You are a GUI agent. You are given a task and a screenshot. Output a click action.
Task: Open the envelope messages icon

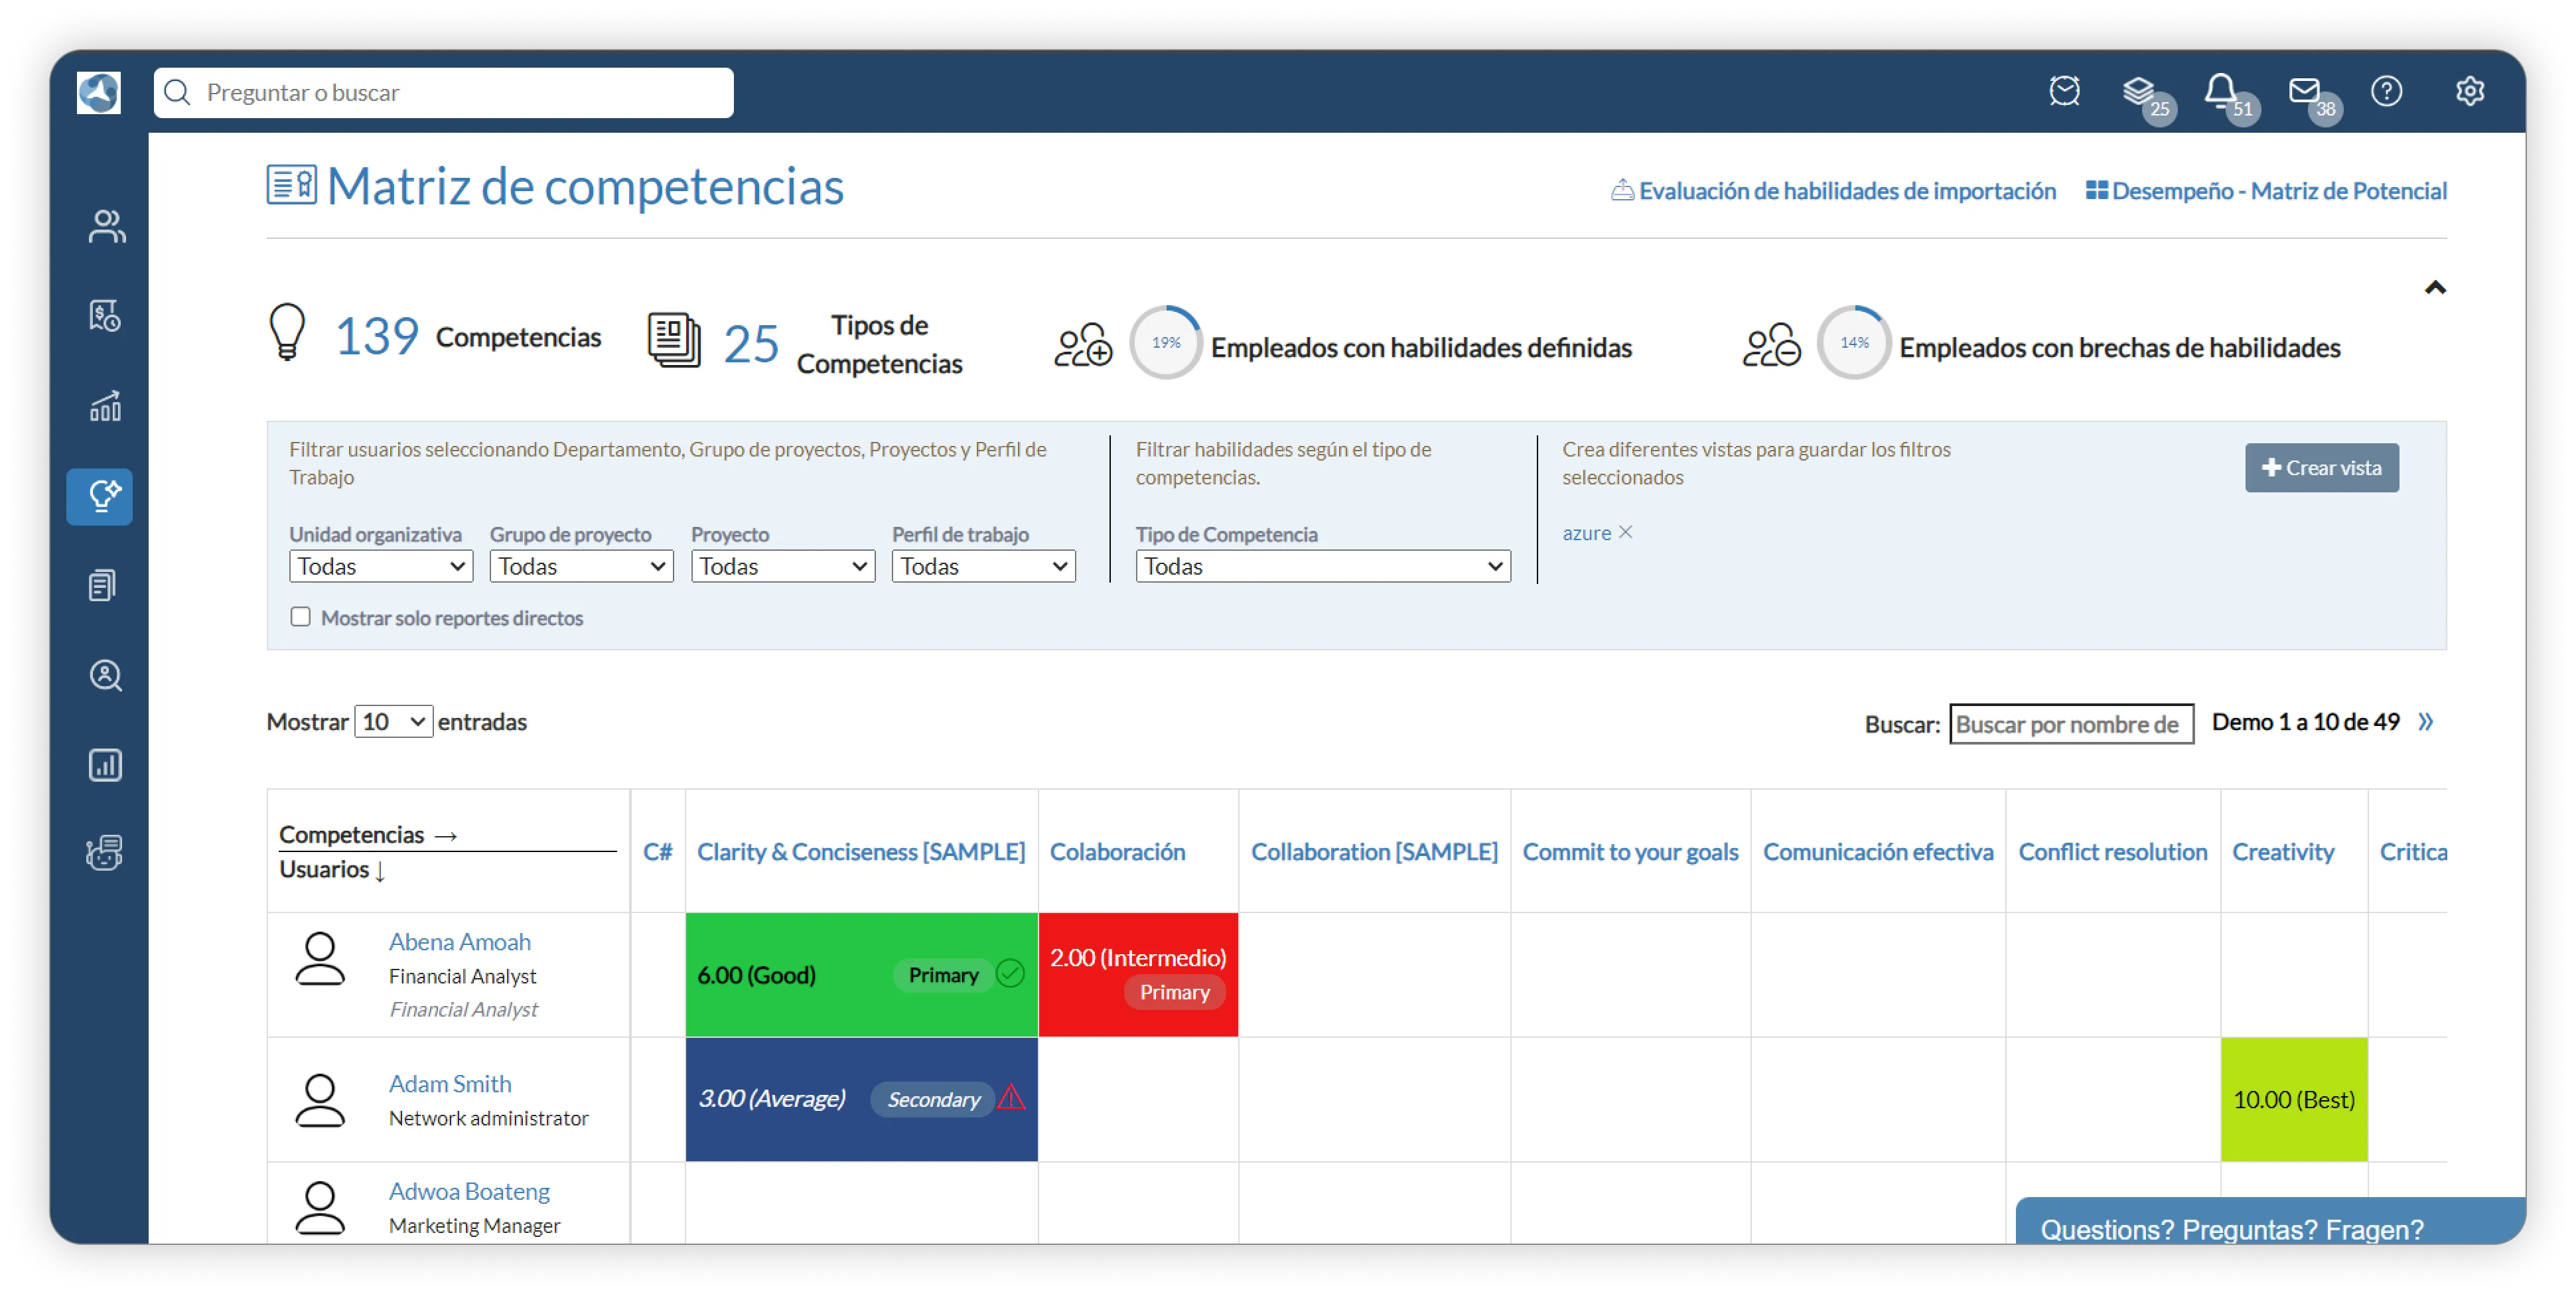(x=2304, y=91)
